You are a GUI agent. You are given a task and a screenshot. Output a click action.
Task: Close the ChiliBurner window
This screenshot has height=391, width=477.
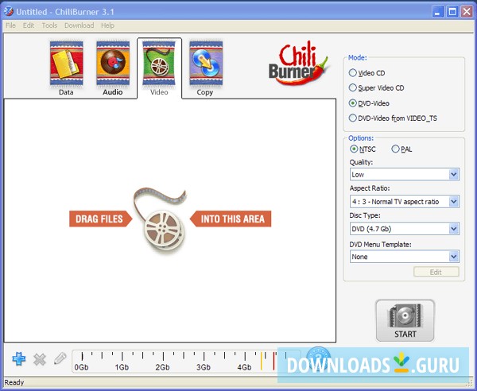[x=467, y=12]
